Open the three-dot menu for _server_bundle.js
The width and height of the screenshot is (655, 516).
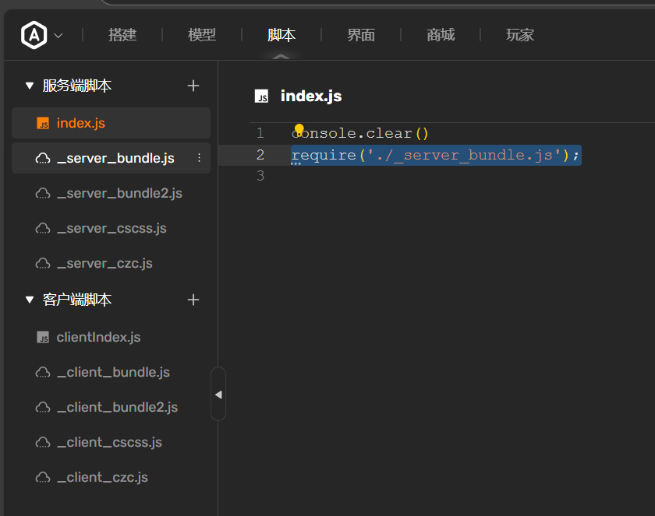click(199, 158)
